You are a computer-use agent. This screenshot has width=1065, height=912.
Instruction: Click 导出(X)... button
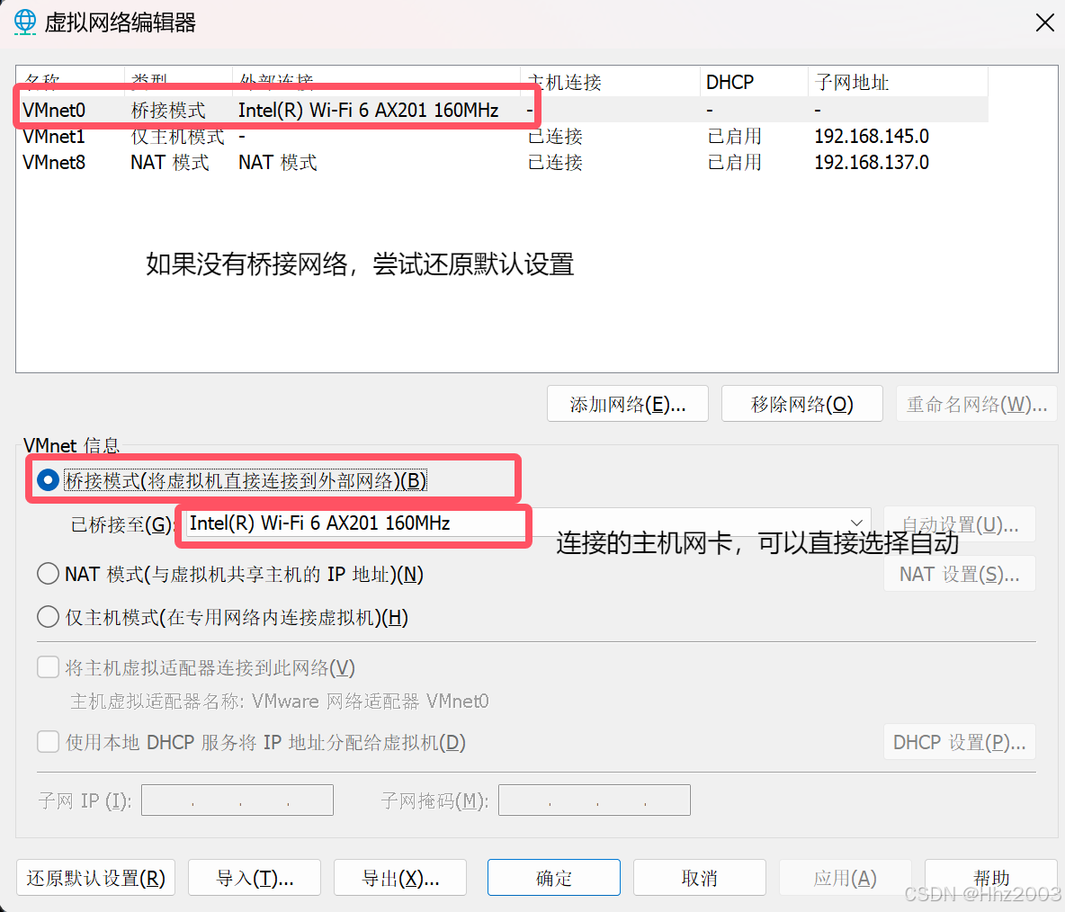400,877
